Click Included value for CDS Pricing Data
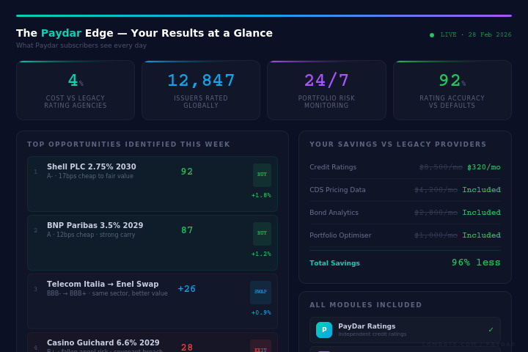 [481, 190]
